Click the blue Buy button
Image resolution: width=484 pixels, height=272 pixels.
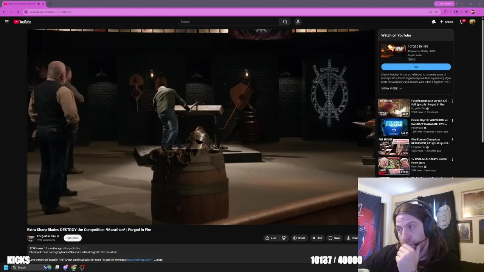click(x=416, y=67)
